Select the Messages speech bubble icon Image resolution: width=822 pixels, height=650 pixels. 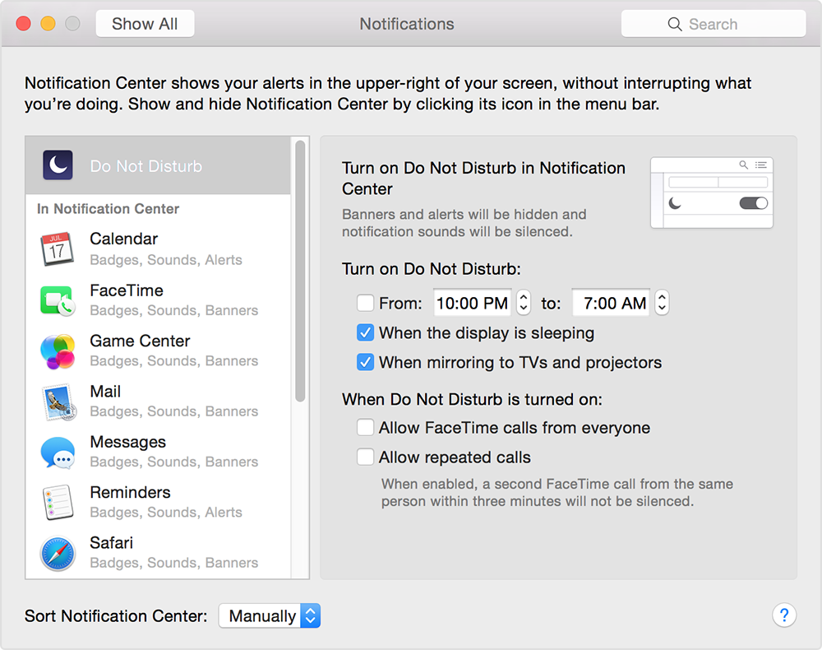[58, 452]
